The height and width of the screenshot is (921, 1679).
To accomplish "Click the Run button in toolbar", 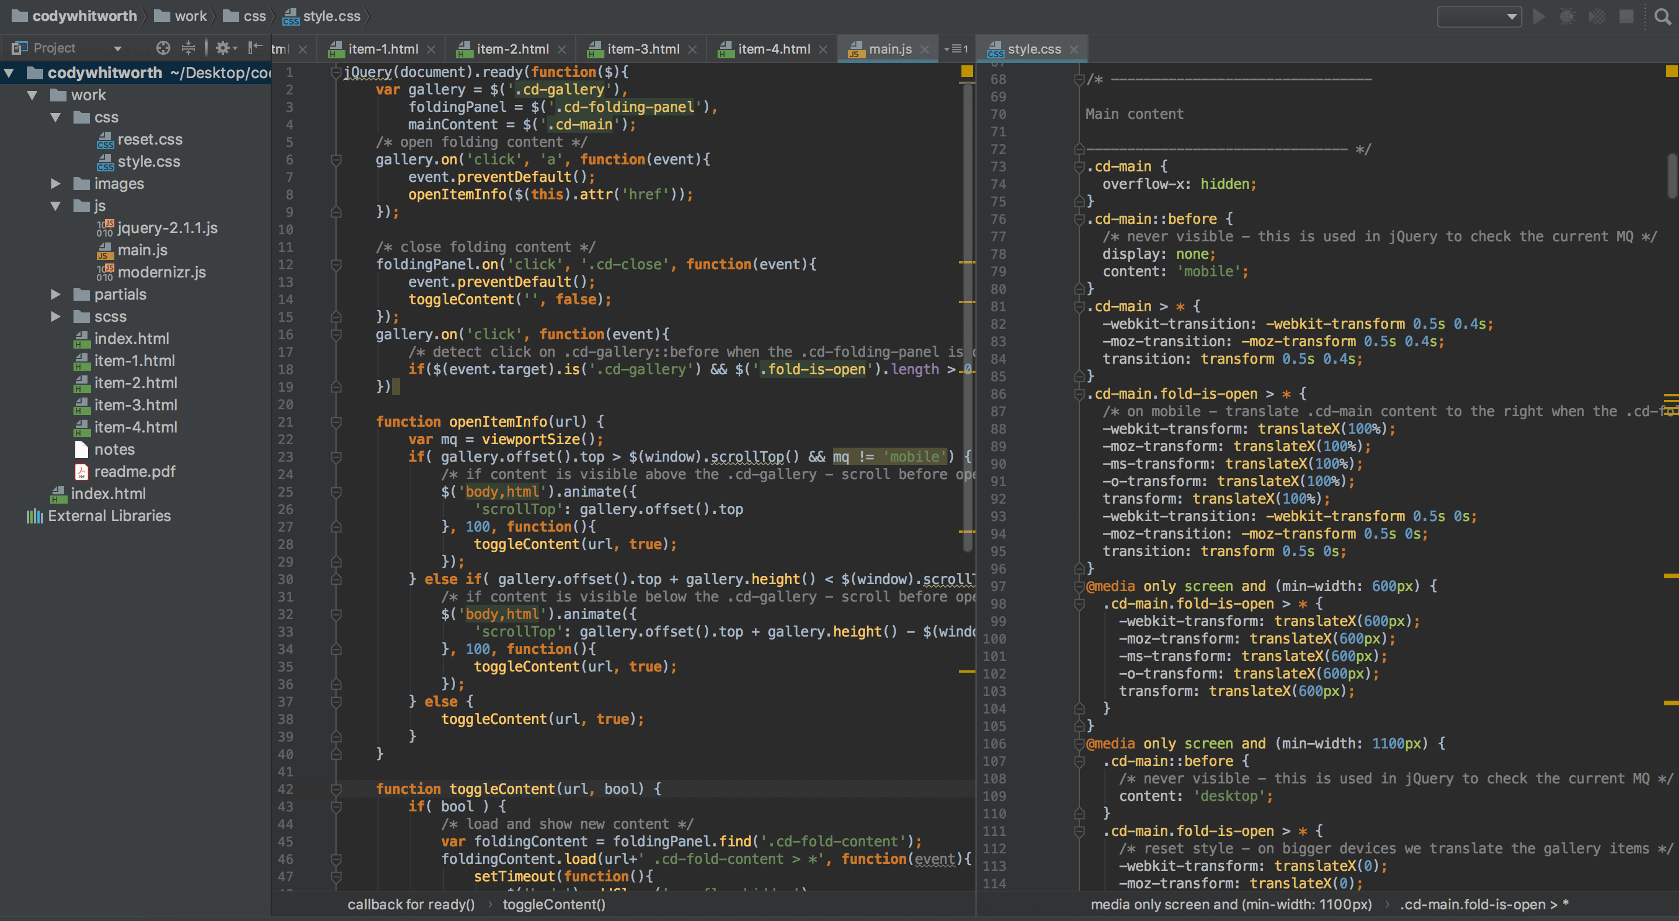I will (1538, 16).
